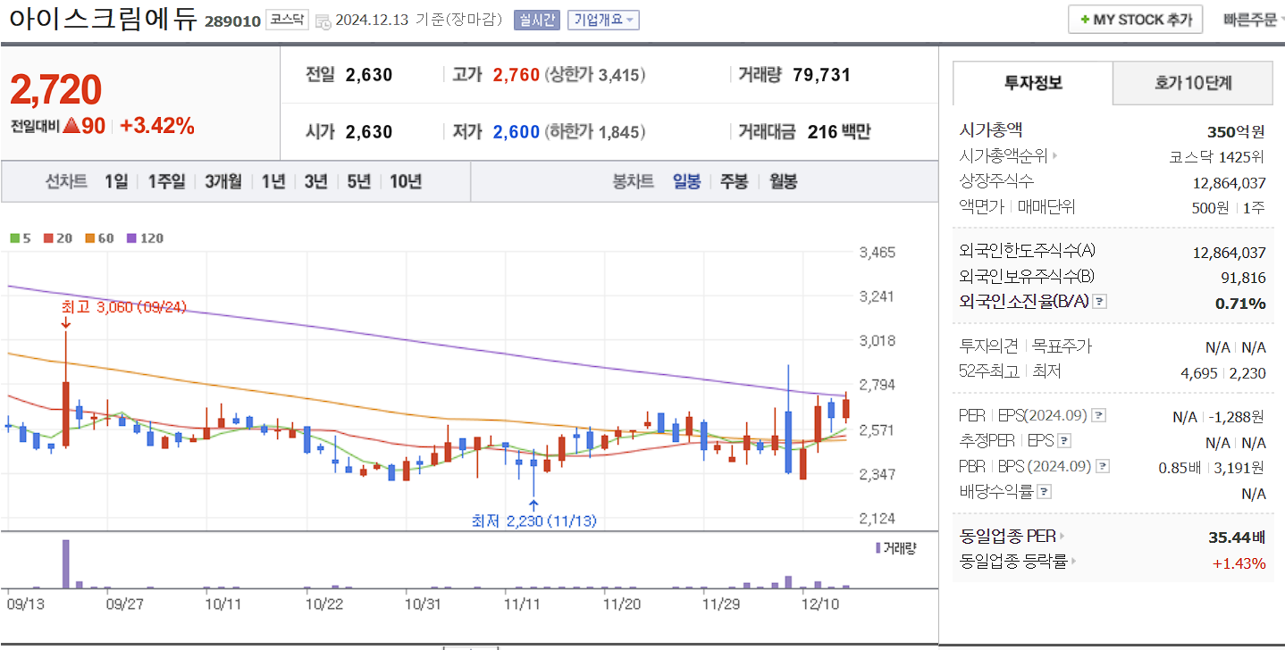1285x650 pixels.
Task: Click the question icon next to 추정PER EPS
Action: [x=1064, y=441]
